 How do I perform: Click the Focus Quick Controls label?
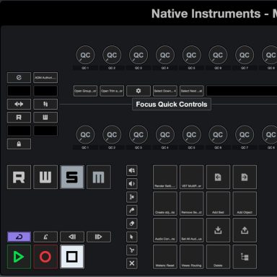[172, 104]
